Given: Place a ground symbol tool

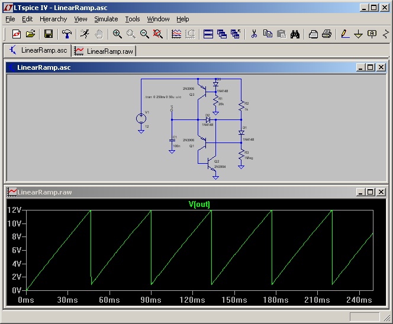Looking at the screenshot, I should [358, 34].
